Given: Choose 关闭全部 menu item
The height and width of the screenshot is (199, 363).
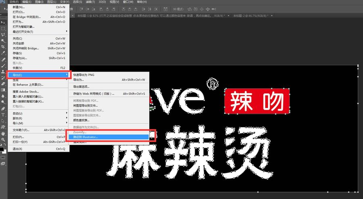Looking at the screenshot, I should click(39, 43).
